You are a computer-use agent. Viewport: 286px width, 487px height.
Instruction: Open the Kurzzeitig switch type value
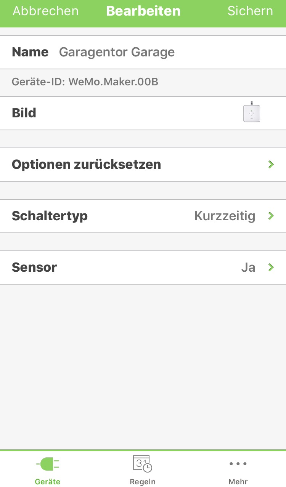click(x=225, y=216)
